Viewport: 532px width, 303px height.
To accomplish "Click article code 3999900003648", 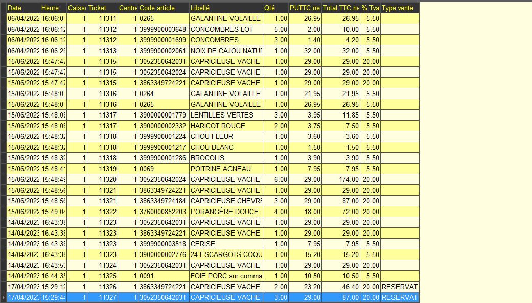I will [x=164, y=30].
